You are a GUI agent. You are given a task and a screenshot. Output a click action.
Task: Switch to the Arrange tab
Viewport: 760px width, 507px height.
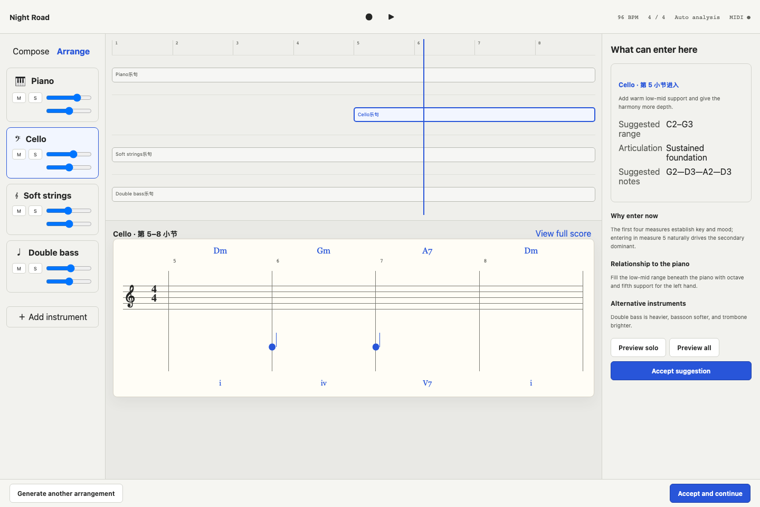pos(73,51)
